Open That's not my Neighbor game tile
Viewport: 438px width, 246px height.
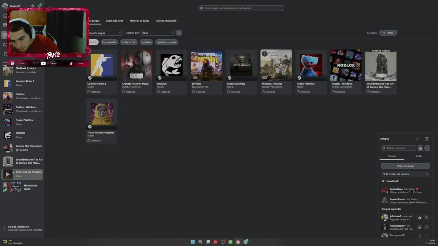pos(102,121)
